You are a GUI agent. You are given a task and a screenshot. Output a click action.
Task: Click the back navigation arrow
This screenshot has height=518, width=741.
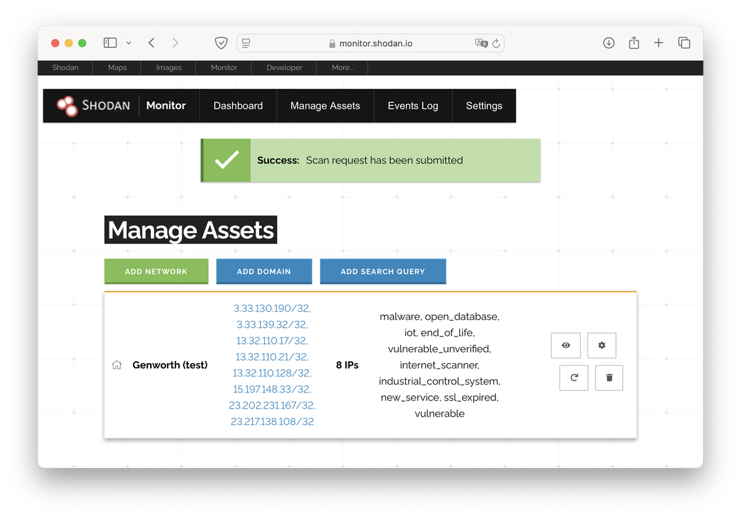(151, 42)
